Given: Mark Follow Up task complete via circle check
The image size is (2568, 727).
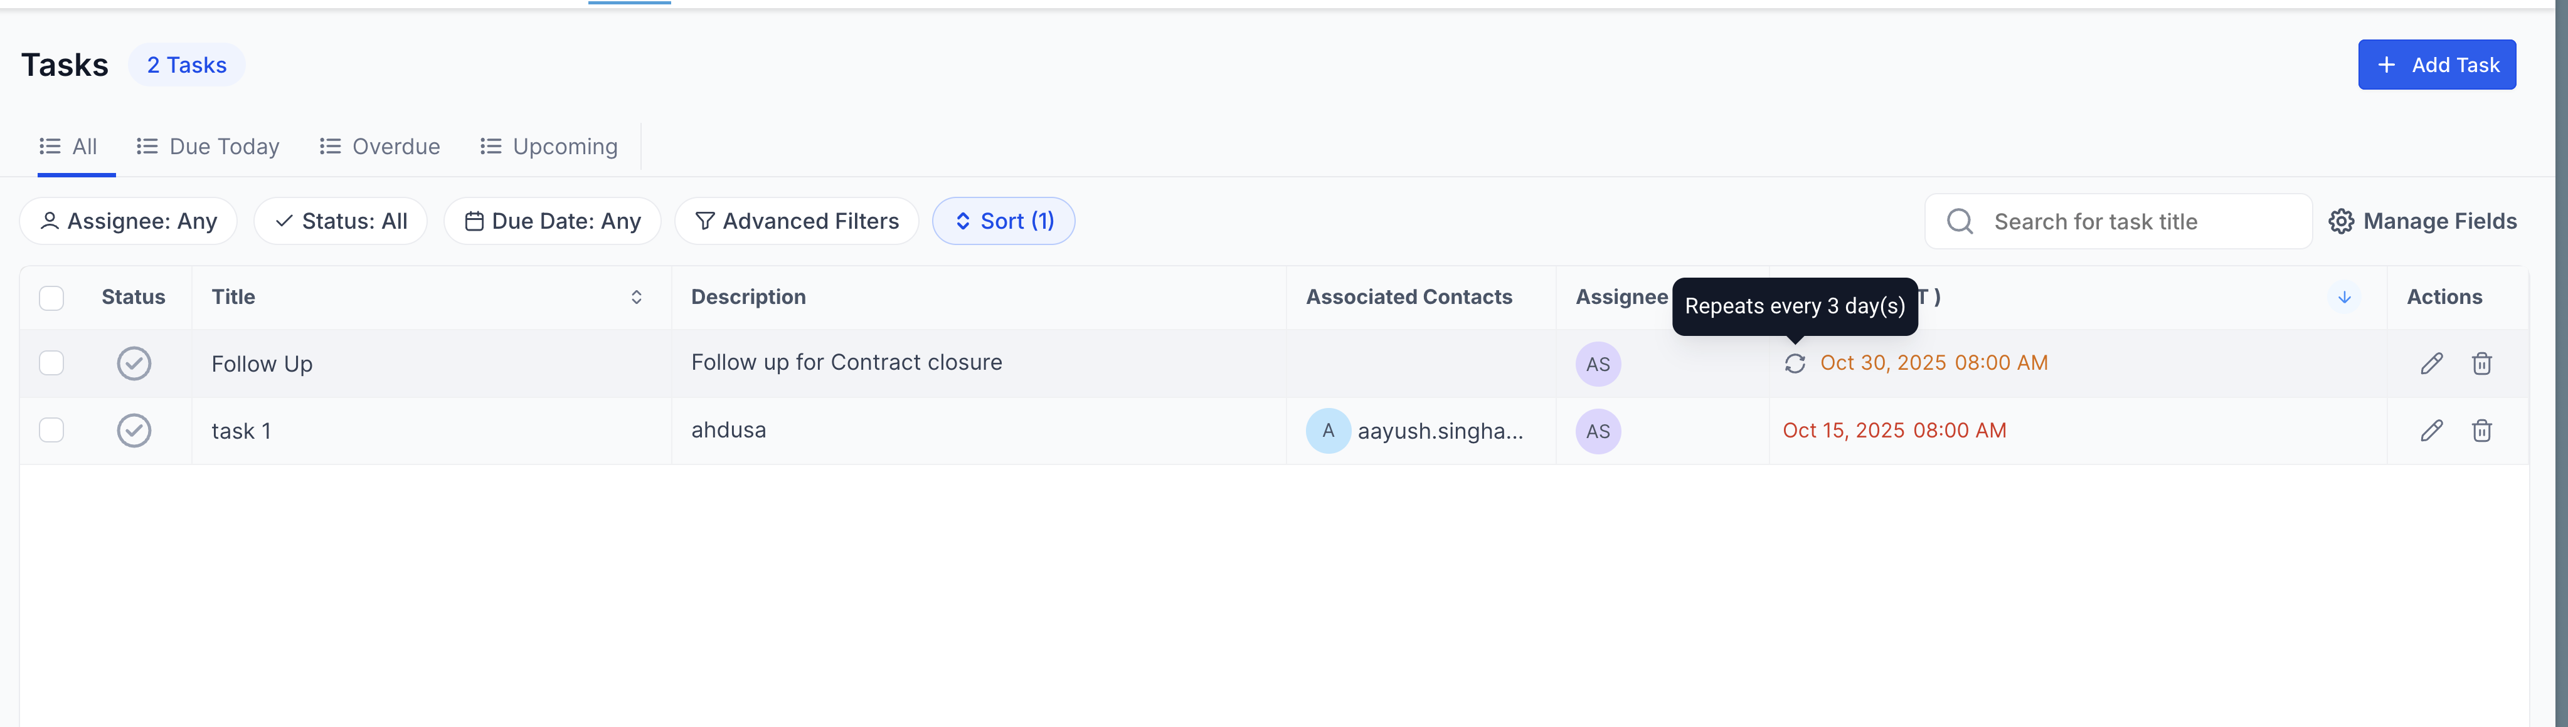Looking at the screenshot, I should click(x=134, y=363).
